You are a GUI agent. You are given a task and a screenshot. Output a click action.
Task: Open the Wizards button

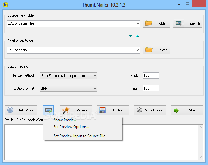[x=76, y=110]
